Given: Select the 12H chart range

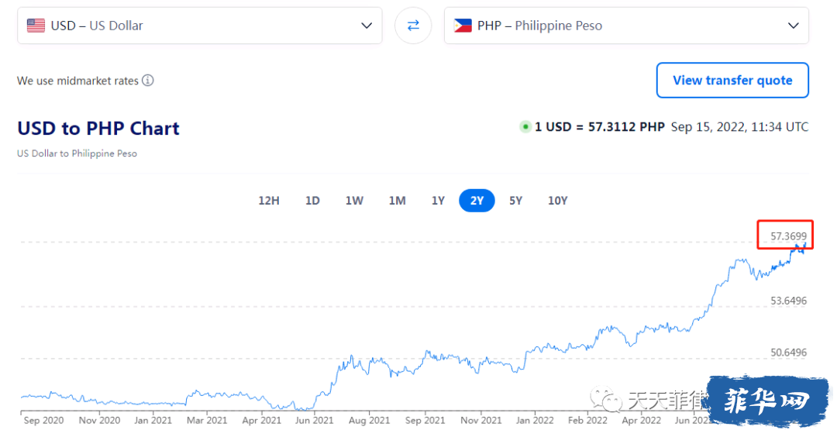Looking at the screenshot, I should click(x=269, y=201).
